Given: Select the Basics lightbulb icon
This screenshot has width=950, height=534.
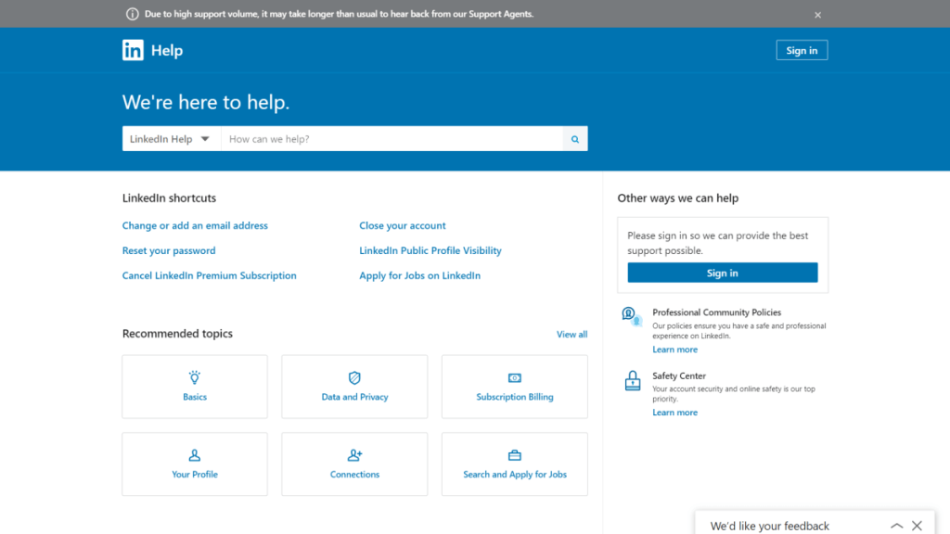Looking at the screenshot, I should (194, 377).
